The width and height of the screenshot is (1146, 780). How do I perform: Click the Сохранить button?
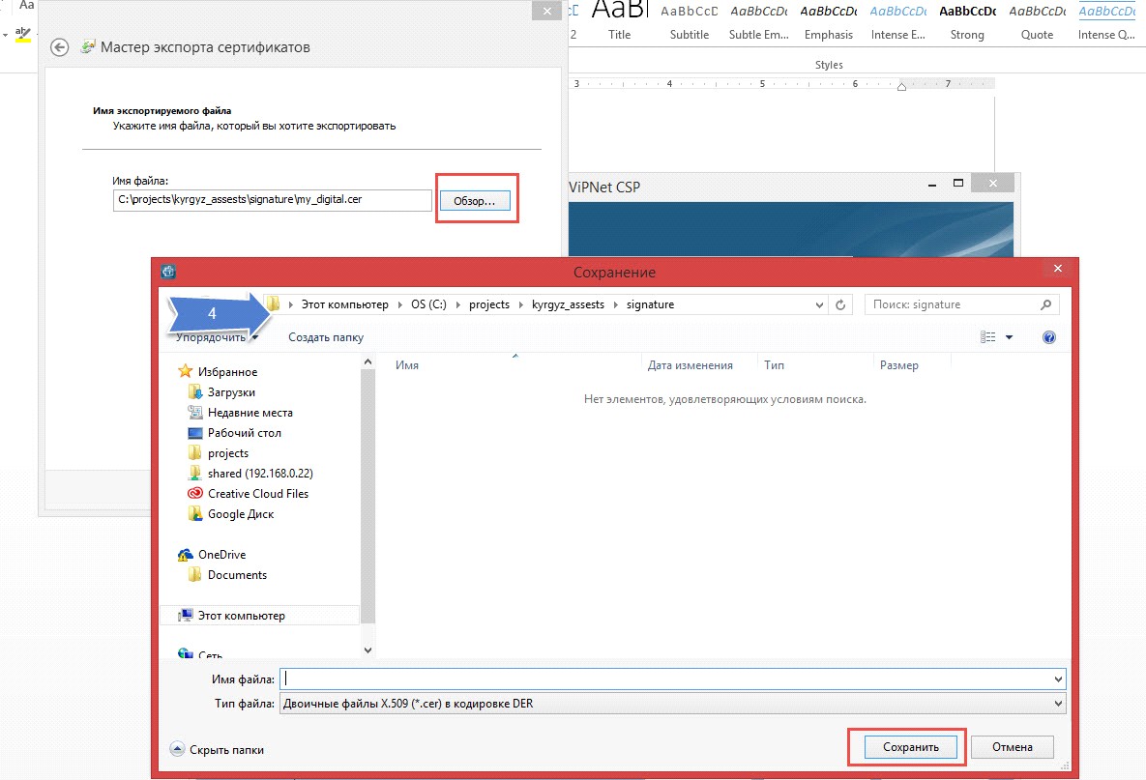(911, 747)
